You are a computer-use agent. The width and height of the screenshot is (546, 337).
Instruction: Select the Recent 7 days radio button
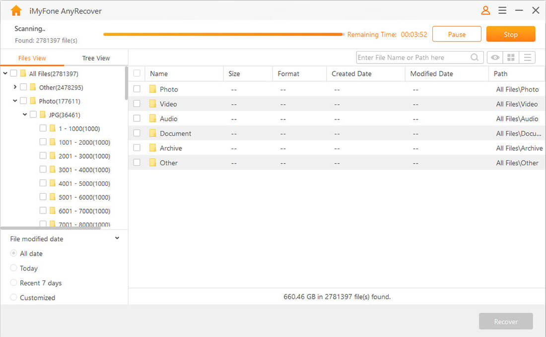pyautogui.click(x=12, y=283)
